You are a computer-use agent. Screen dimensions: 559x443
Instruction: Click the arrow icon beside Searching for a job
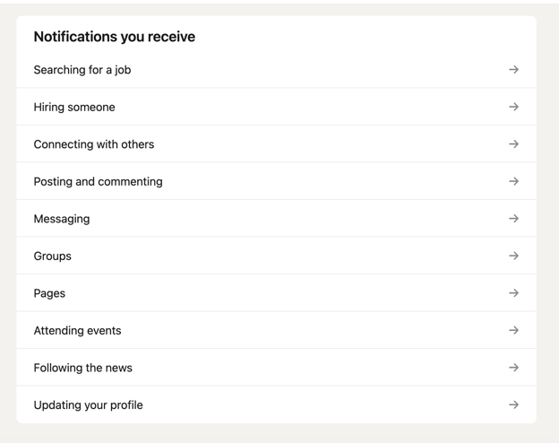(x=513, y=70)
